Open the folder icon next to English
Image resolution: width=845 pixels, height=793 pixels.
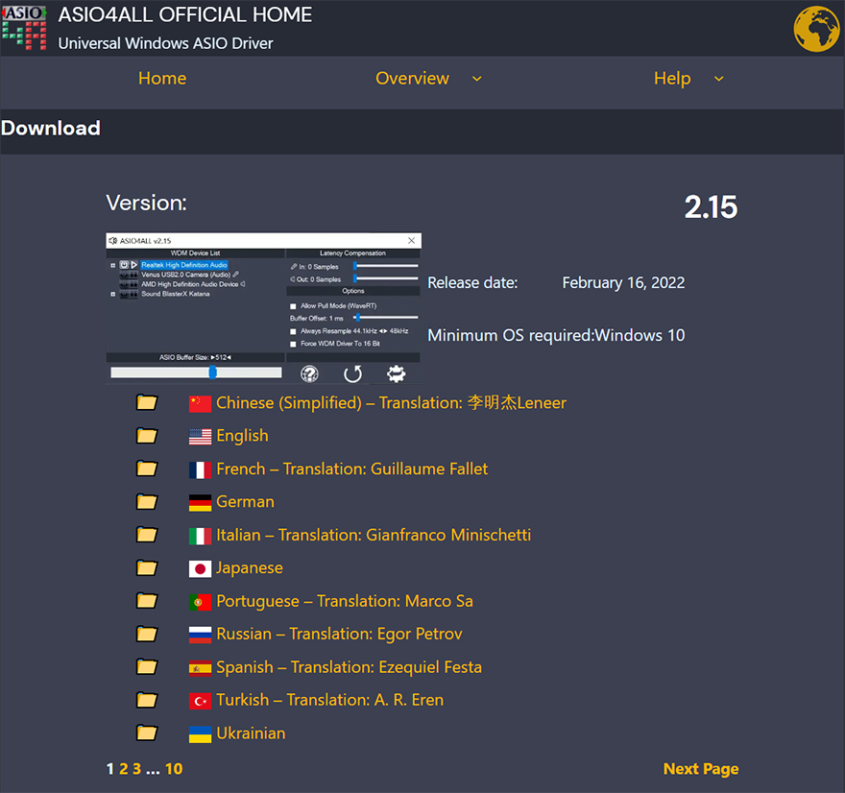coord(147,435)
